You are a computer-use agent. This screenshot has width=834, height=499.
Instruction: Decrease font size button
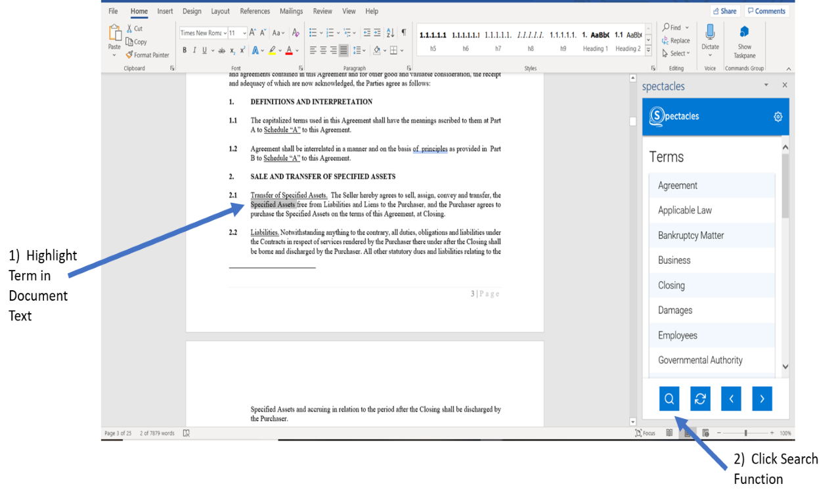click(263, 32)
